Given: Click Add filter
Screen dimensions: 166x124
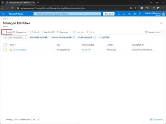Looking at the screenshot, I should (104, 37).
